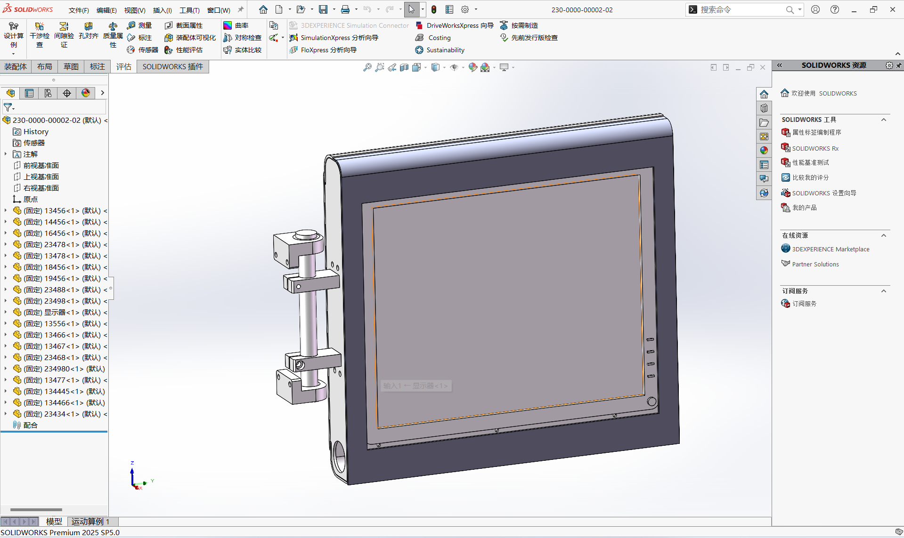904x538 pixels.
Task: Switch to the 运动算例 1 tab
Action: tap(90, 522)
